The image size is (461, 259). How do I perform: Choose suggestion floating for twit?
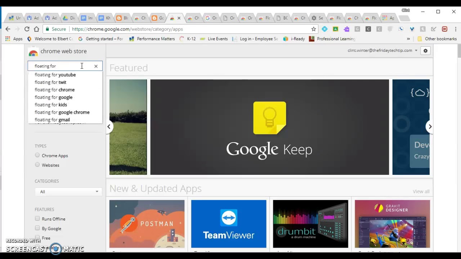(65, 82)
